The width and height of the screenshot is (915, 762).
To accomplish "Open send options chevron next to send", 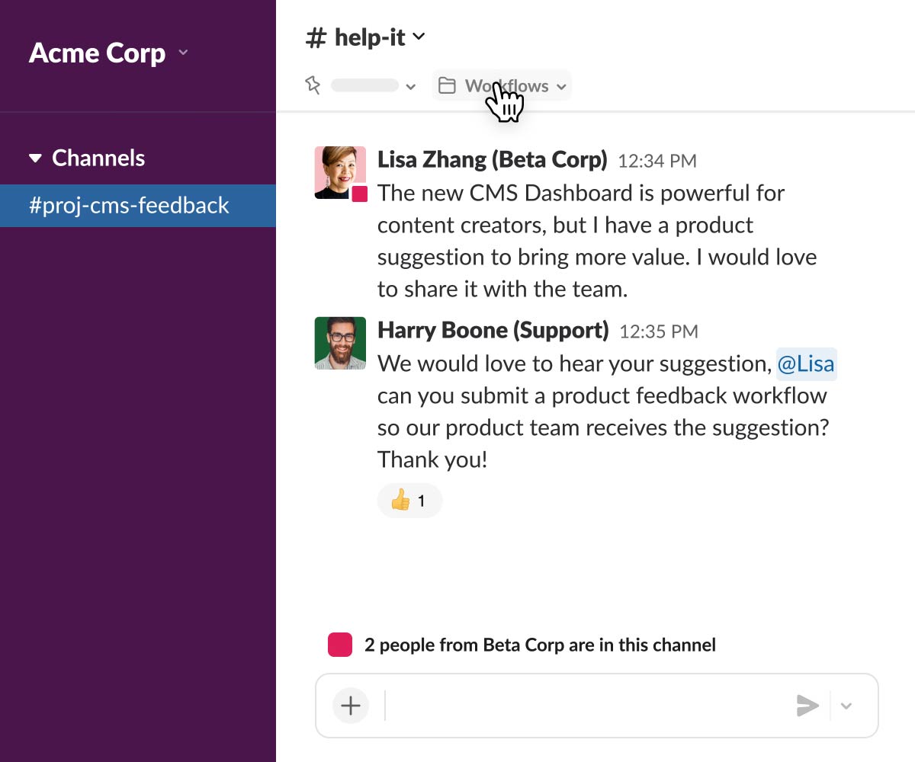I will tap(846, 706).
